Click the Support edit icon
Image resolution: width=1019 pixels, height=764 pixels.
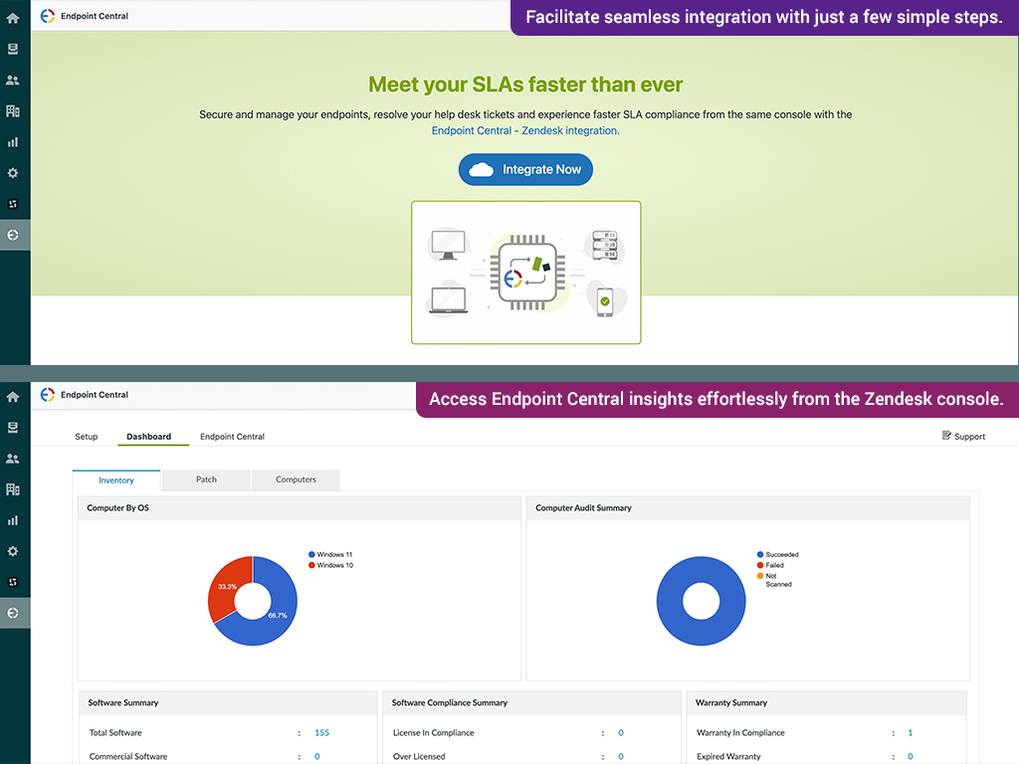click(946, 436)
